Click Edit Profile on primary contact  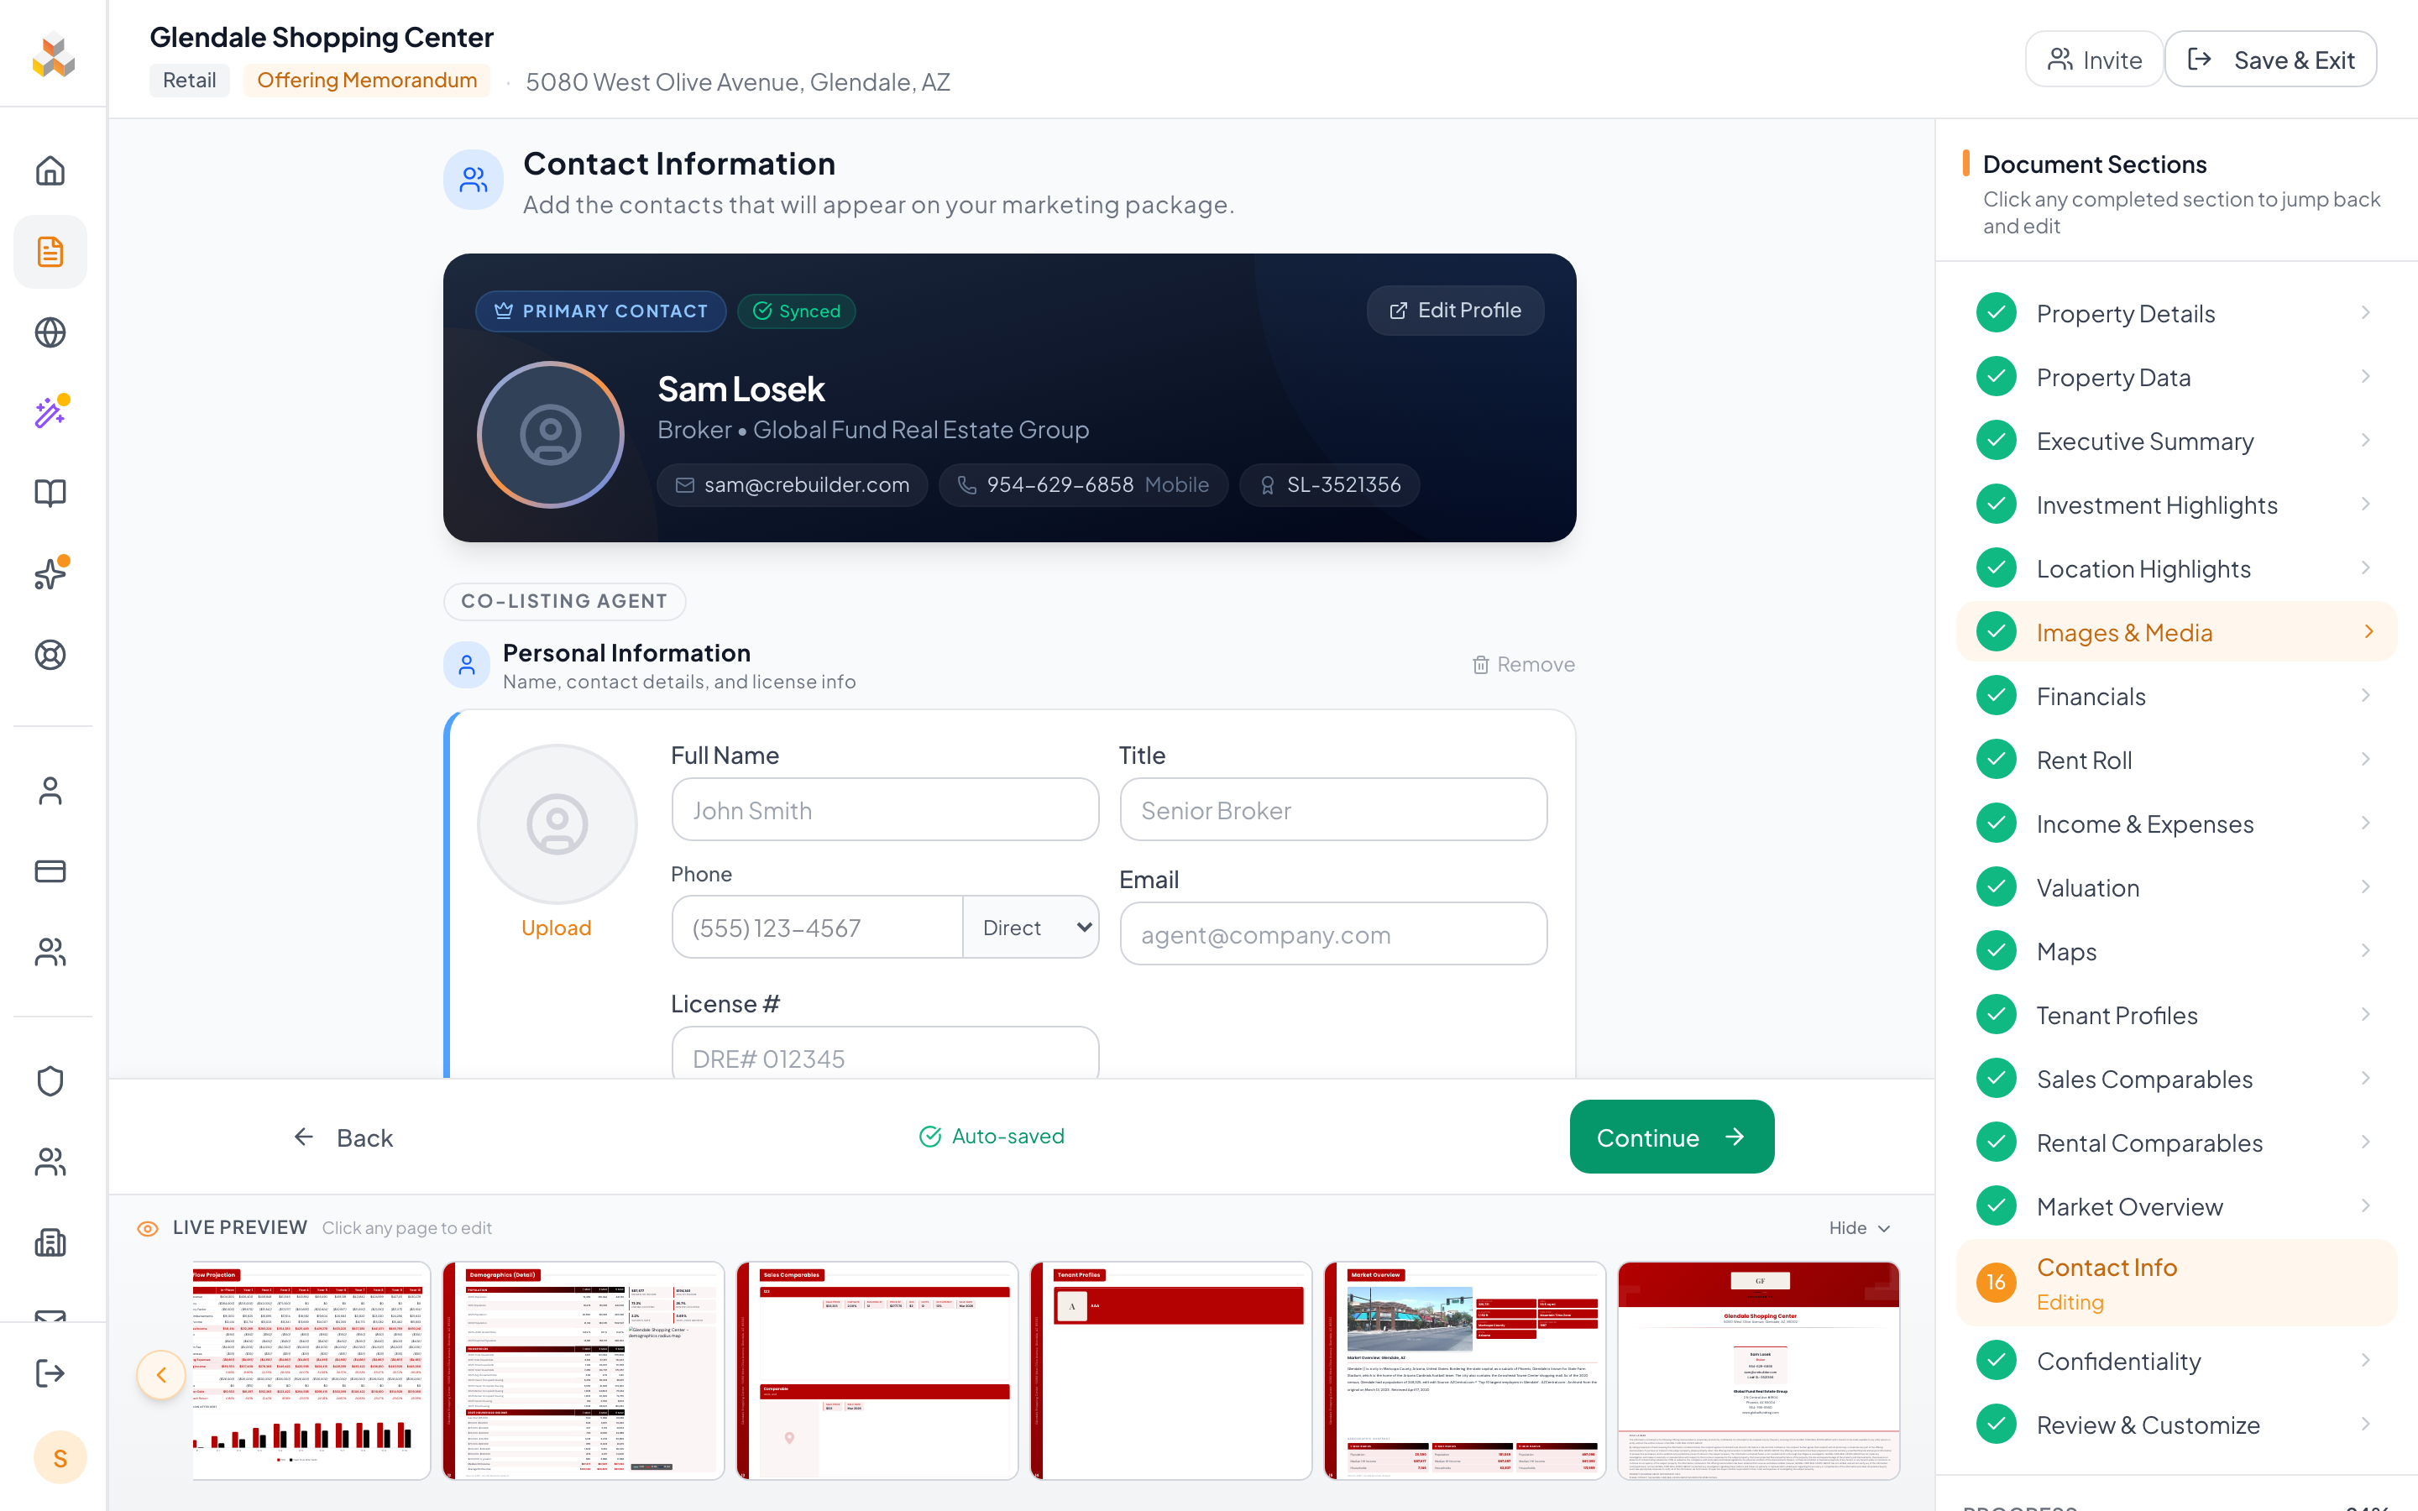(1455, 311)
